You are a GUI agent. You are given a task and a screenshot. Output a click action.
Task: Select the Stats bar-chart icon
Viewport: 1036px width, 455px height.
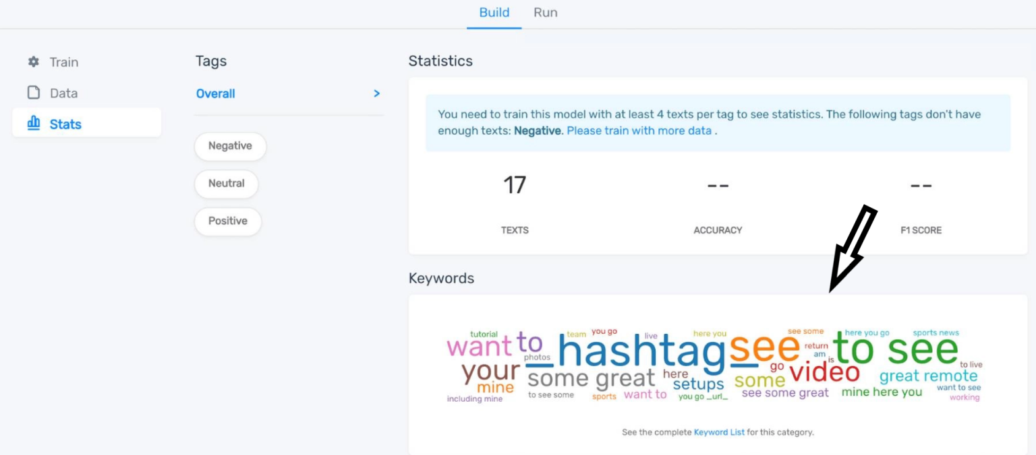pos(34,123)
